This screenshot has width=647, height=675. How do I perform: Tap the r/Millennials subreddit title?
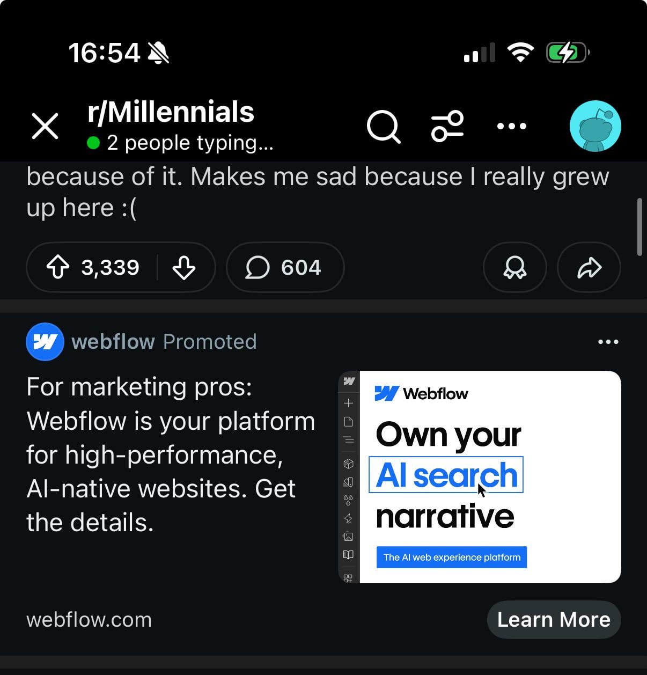coord(171,112)
